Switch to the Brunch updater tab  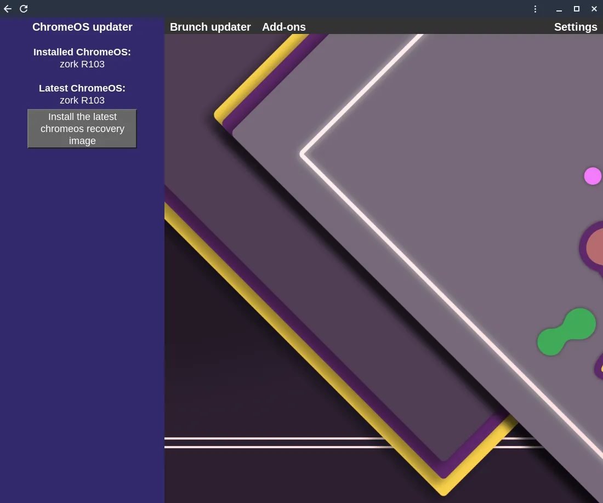[x=210, y=26]
